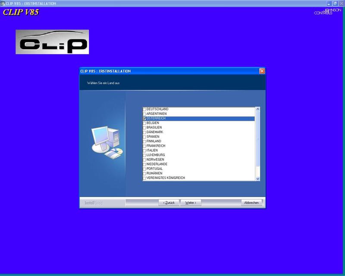Check the DEUTSCHLAND checkbox

(144, 110)
